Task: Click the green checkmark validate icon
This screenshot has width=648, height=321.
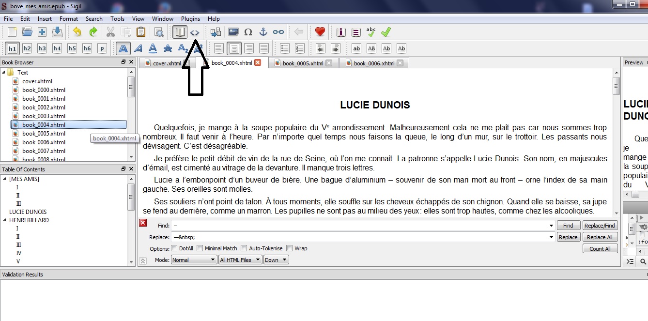Action: (386, 32)
